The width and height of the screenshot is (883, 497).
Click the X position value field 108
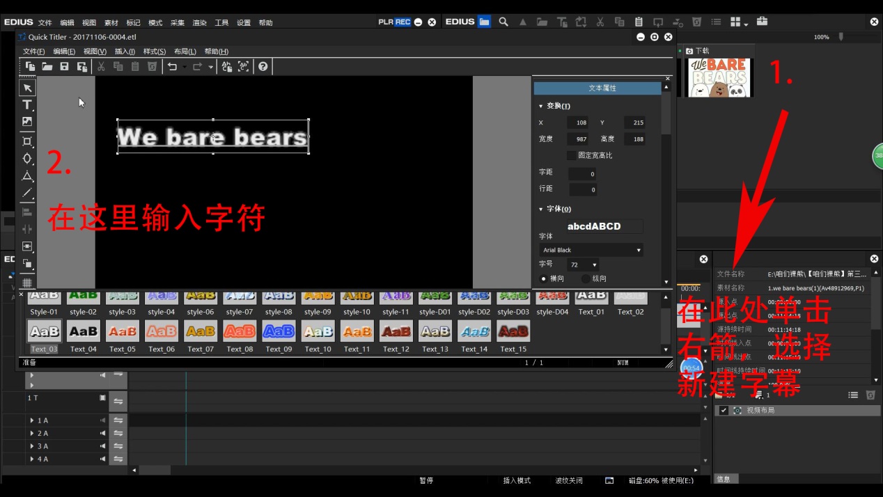click(577, 123)
